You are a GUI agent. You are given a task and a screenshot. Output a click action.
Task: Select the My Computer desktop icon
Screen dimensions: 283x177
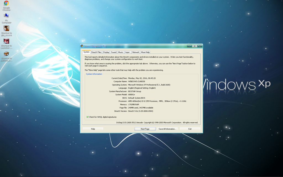6,16
